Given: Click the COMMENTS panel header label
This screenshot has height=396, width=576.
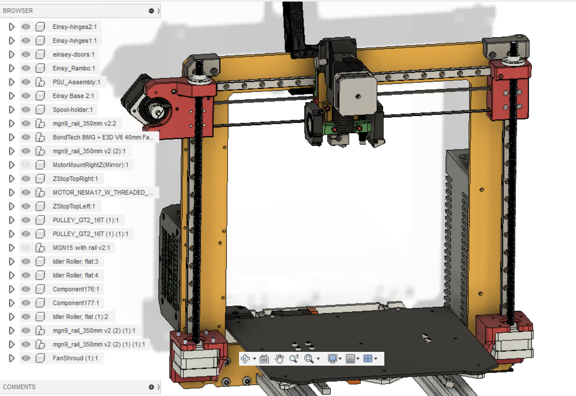Looking at the screenshot, I should click(x=19, y=387).
